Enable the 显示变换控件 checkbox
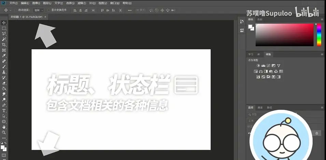Viewport: 326px width, 160px height. click(49, 10)
